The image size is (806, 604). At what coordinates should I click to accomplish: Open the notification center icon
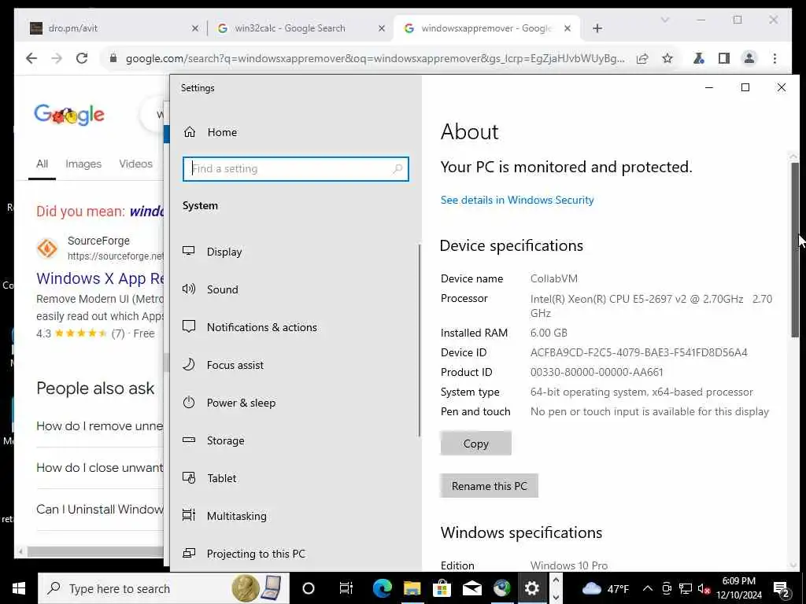pos(782,588)
